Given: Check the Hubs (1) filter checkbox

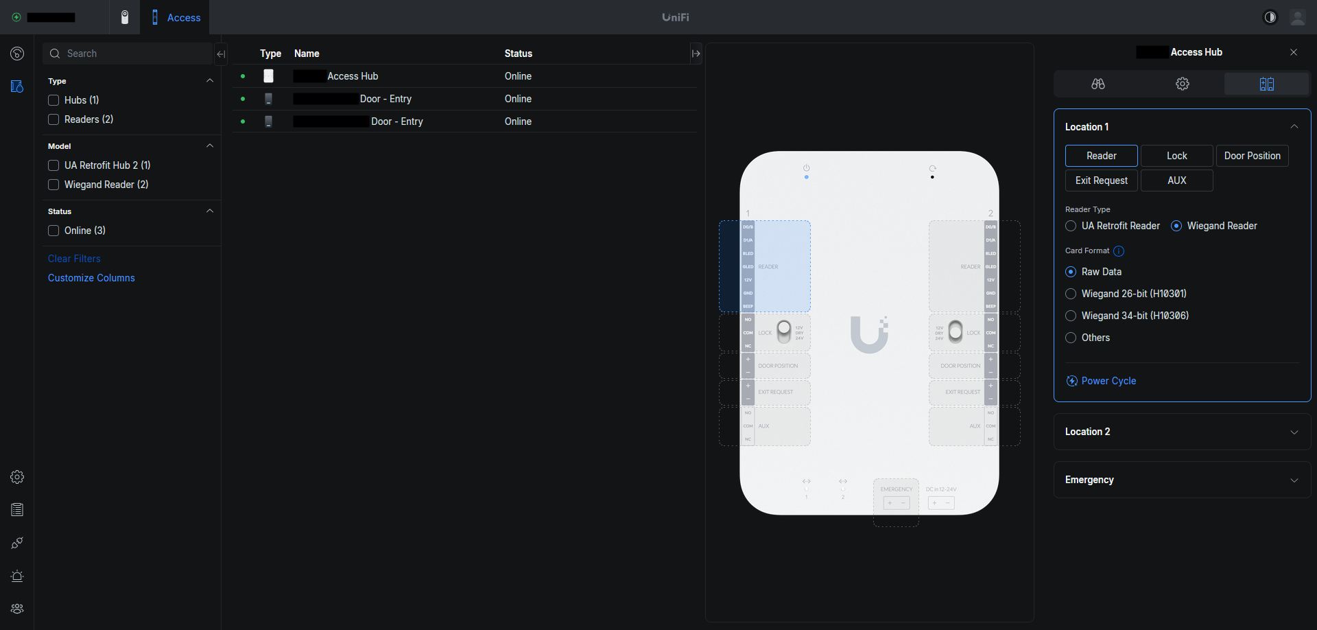Looking at the screenshot, I should [54, 100].
